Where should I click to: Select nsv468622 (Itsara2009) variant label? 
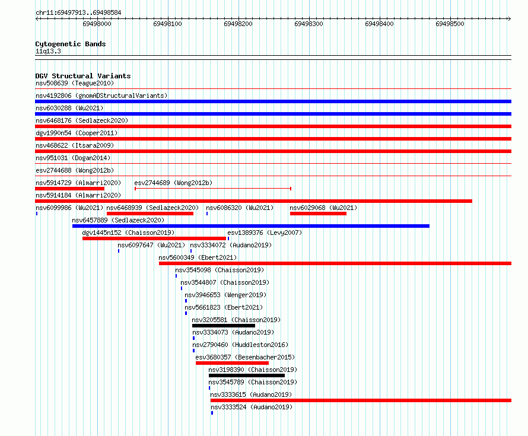pyautogui.click(x=75, y=145)
